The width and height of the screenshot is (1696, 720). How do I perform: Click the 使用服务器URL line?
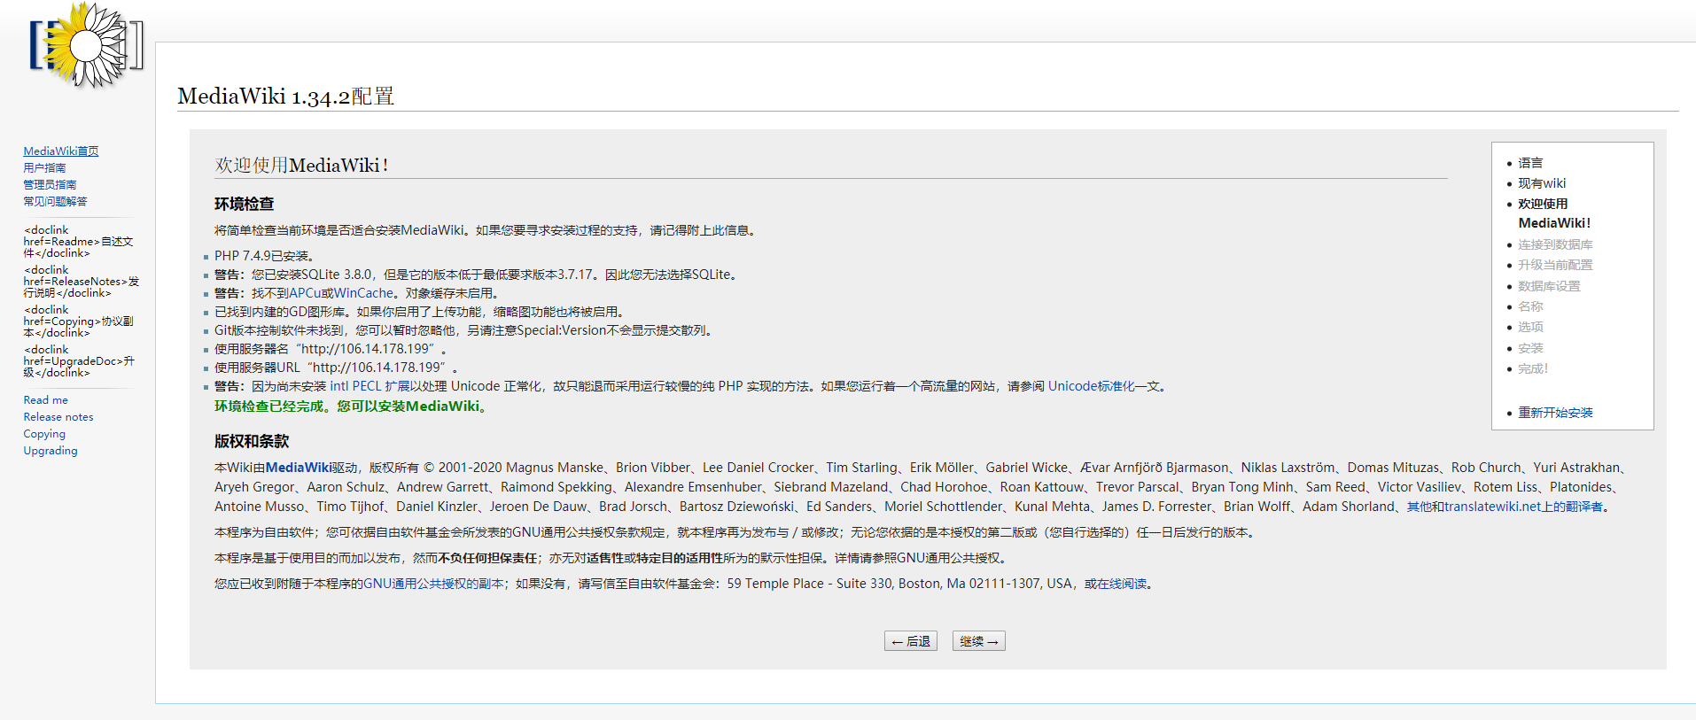[336, 368]
